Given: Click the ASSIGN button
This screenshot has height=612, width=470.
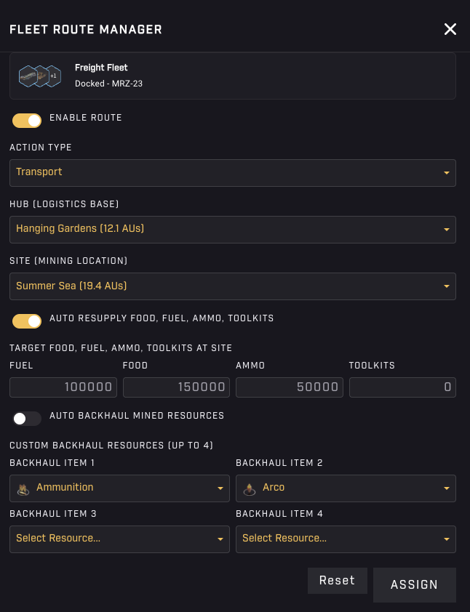Looking at the screenshot, I should 414,584.
